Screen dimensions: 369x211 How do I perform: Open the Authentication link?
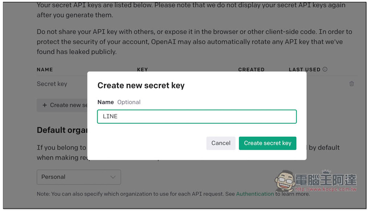tap(255, 194)
